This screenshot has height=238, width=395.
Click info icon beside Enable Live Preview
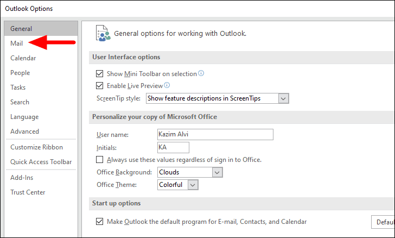[167, 85]
